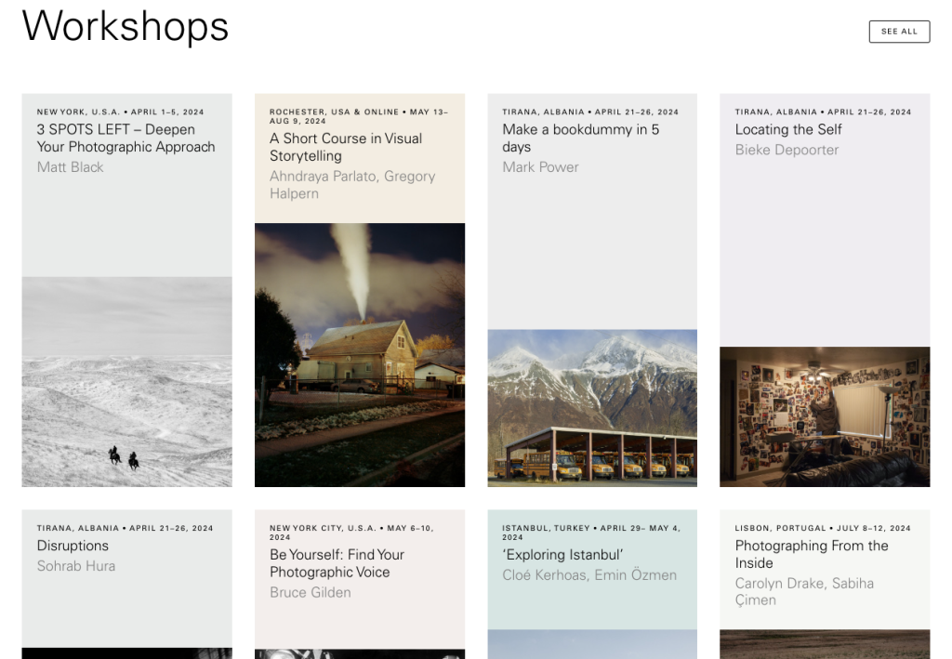Open the school buses and mountains photo

(591, 407)
